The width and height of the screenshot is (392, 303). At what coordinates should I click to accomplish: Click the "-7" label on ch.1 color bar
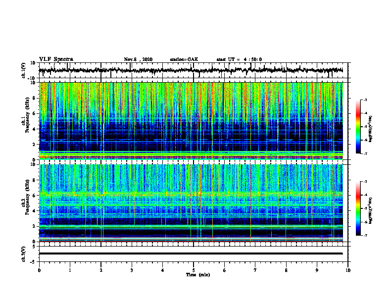tap(365, 153)
